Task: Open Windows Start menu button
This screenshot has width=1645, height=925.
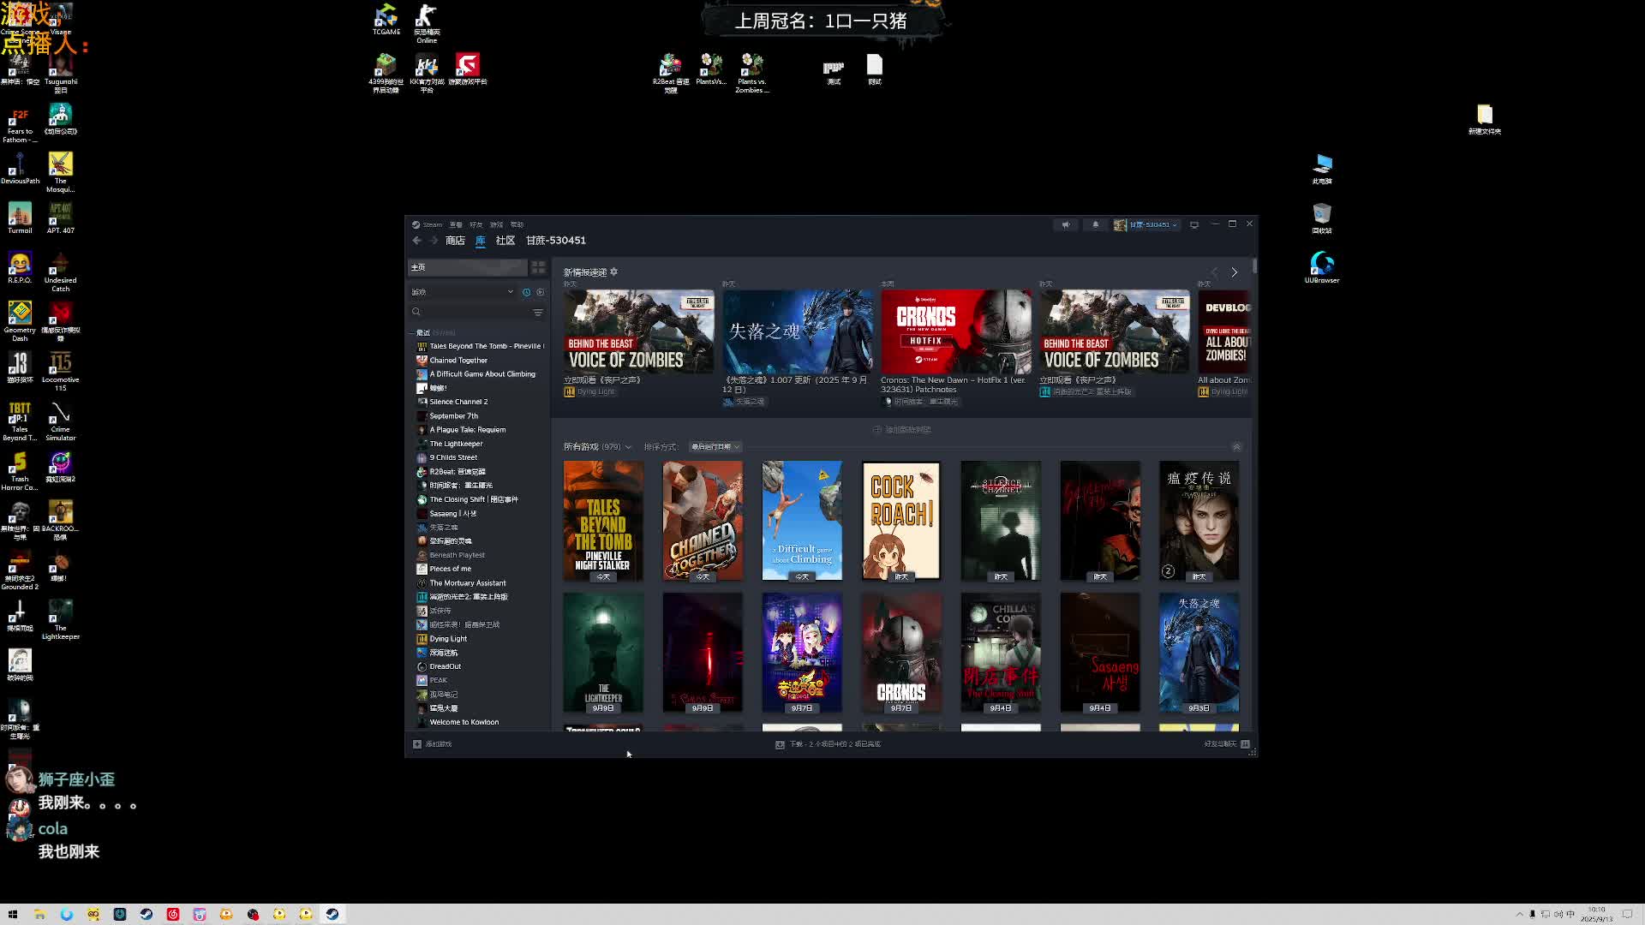Action: point(13,915)
